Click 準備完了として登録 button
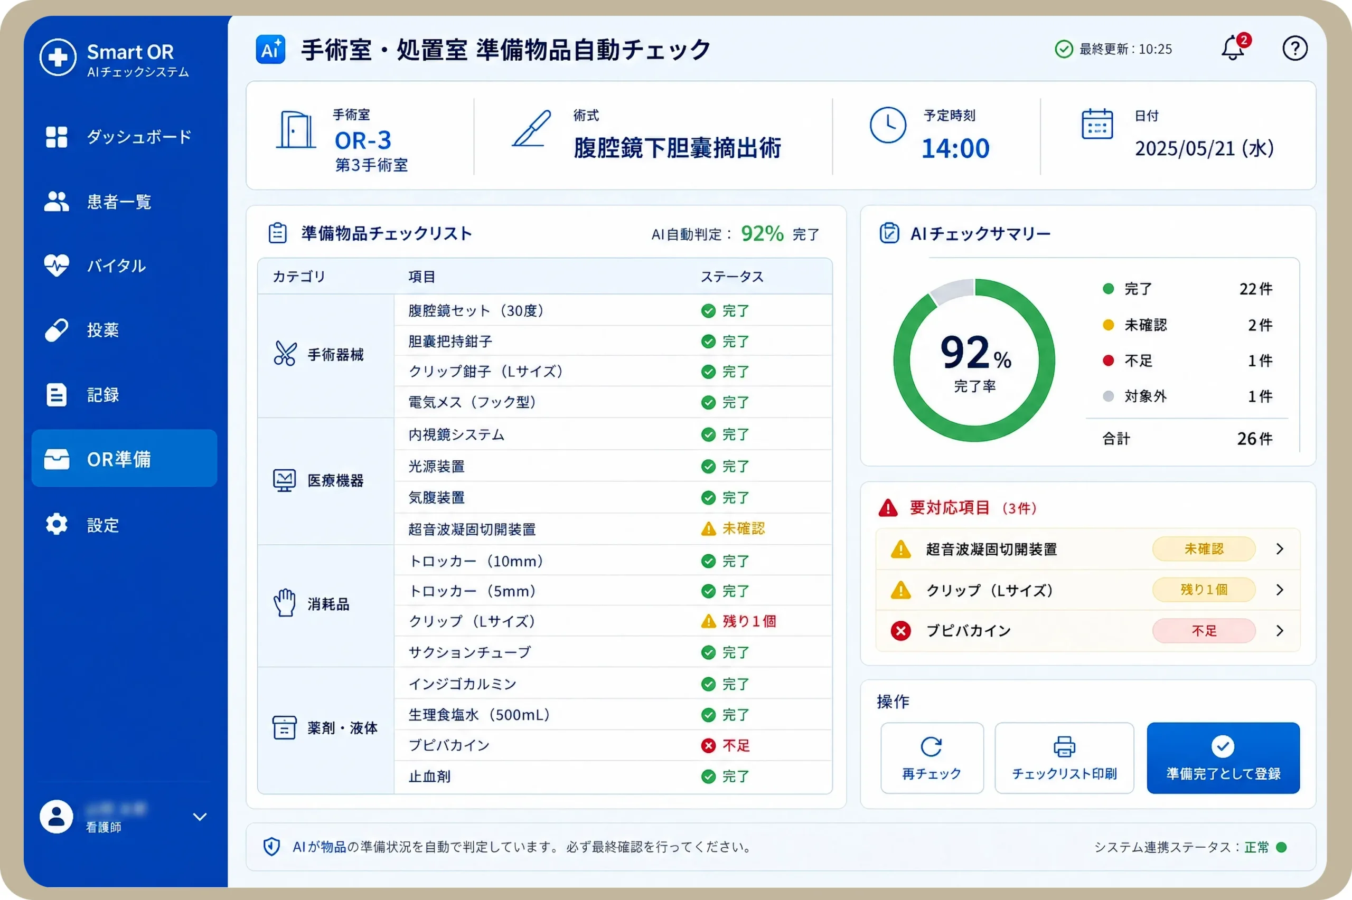 pyautogui.click(x=1223, y=757)
